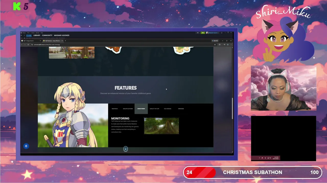Switch to Flyff Universe Cross Platform browser tab

coord(53,41)
